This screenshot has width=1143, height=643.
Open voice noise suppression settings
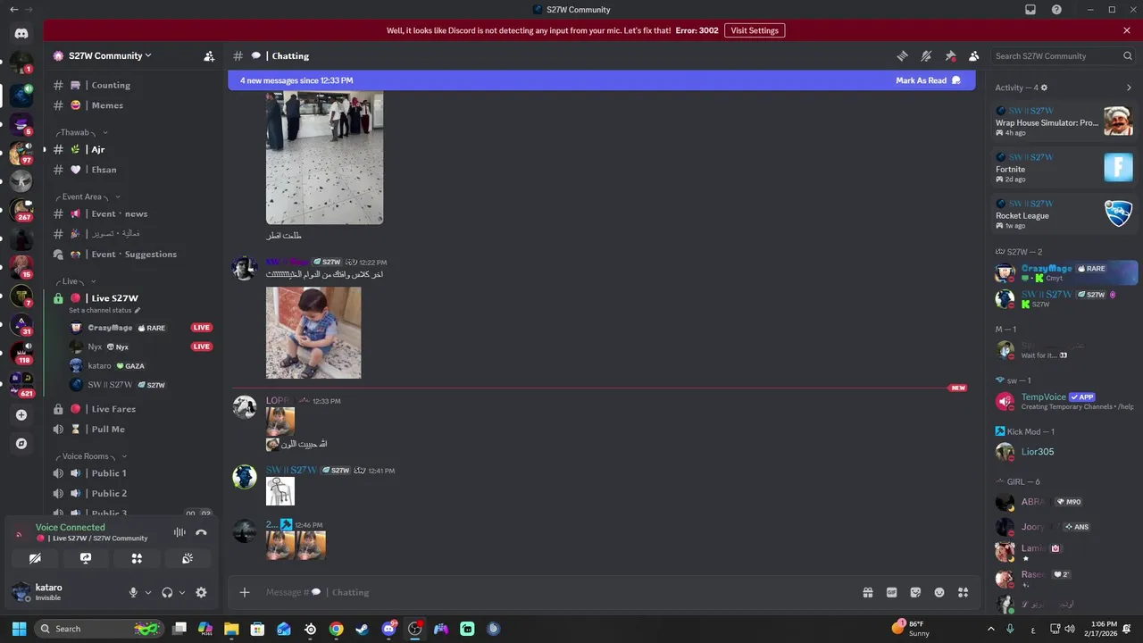tap(179, 532)
